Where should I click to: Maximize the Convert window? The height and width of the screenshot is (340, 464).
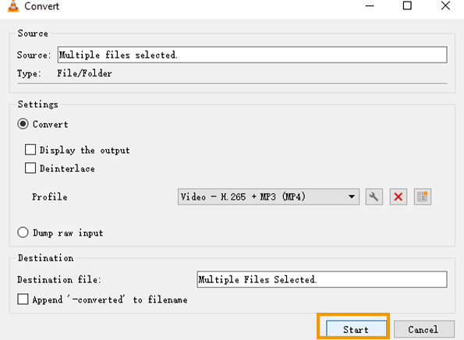pyautogui.click(x=407, y=5)
